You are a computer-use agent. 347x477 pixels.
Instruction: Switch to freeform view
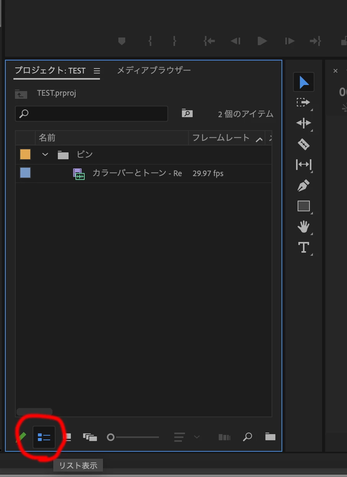coord(90,437)
